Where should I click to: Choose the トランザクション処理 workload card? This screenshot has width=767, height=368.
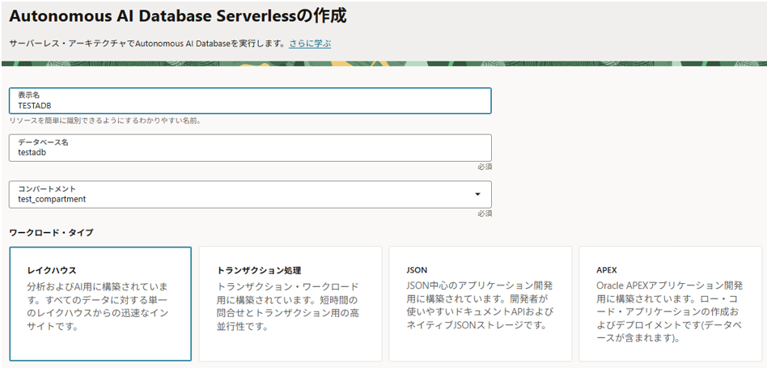pyautogui.click(x=290, y=303)
